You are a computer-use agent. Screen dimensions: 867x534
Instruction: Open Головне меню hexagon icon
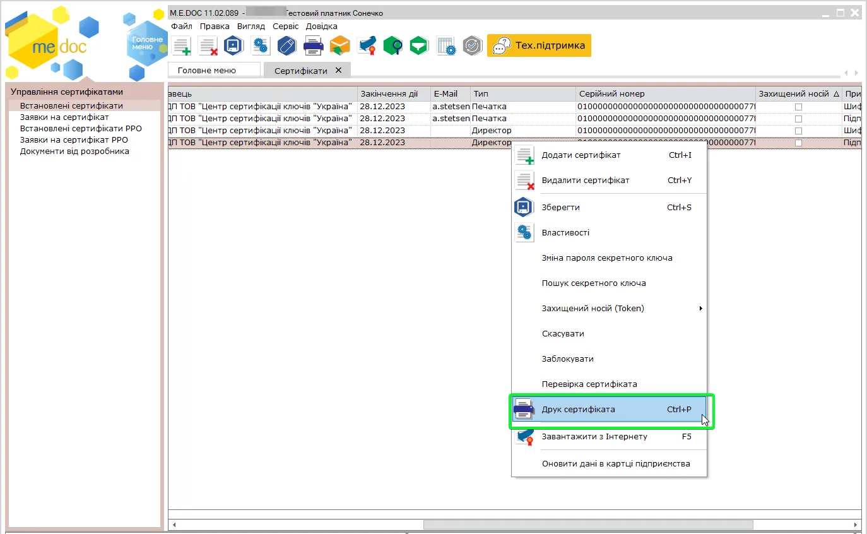pos(147,43)
